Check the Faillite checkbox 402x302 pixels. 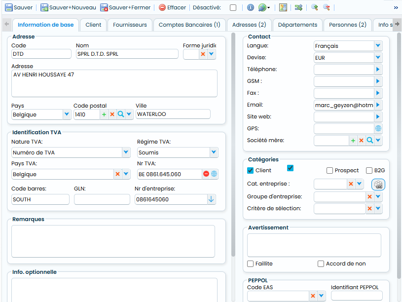pyautogui.click(x=250, y=264)
